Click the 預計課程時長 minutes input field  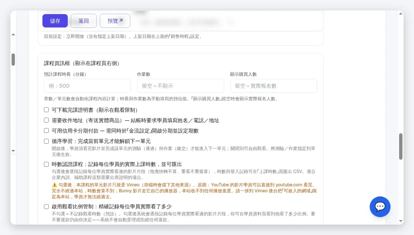pyautogui.click(x=87, y=86)
